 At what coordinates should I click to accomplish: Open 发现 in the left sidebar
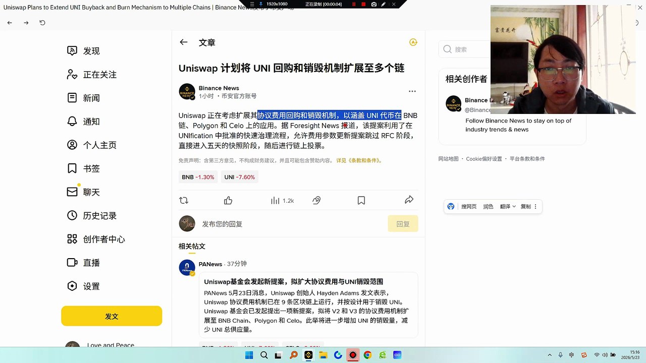[84, 51]
